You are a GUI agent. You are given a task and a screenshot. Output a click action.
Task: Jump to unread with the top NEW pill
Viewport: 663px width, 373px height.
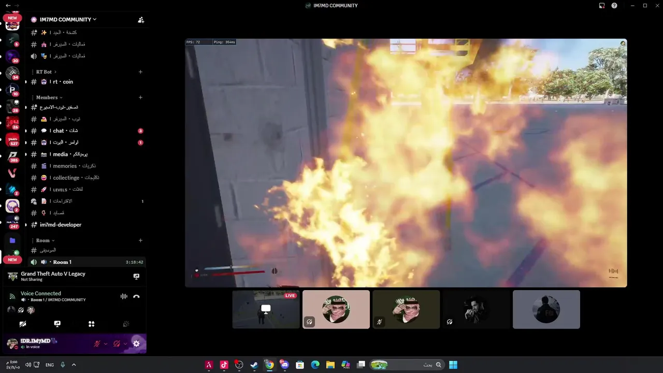12,18
